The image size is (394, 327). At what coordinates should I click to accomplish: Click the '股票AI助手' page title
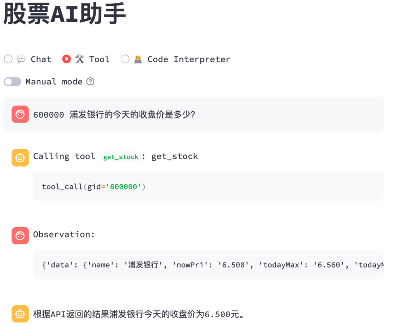coord(64,14)
